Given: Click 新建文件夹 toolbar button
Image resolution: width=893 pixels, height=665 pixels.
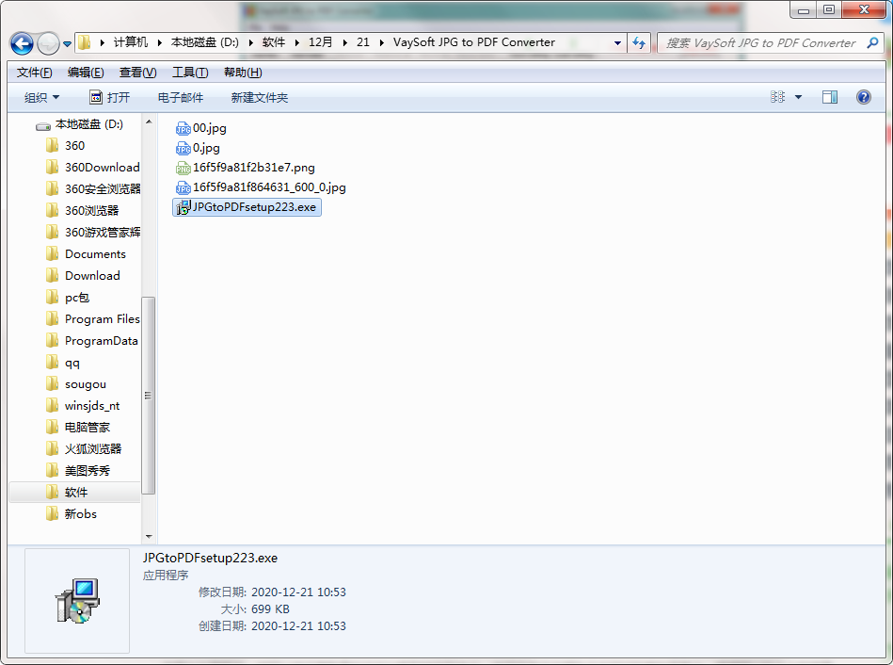Looking at the screenshot, I should [260, 98].
